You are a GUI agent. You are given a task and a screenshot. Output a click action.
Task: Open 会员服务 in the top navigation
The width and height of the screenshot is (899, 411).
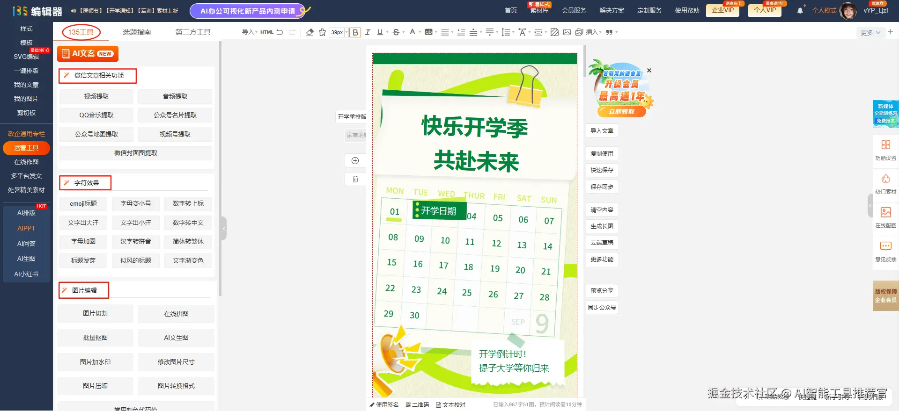pyautogui.click(x=574, y=10)
